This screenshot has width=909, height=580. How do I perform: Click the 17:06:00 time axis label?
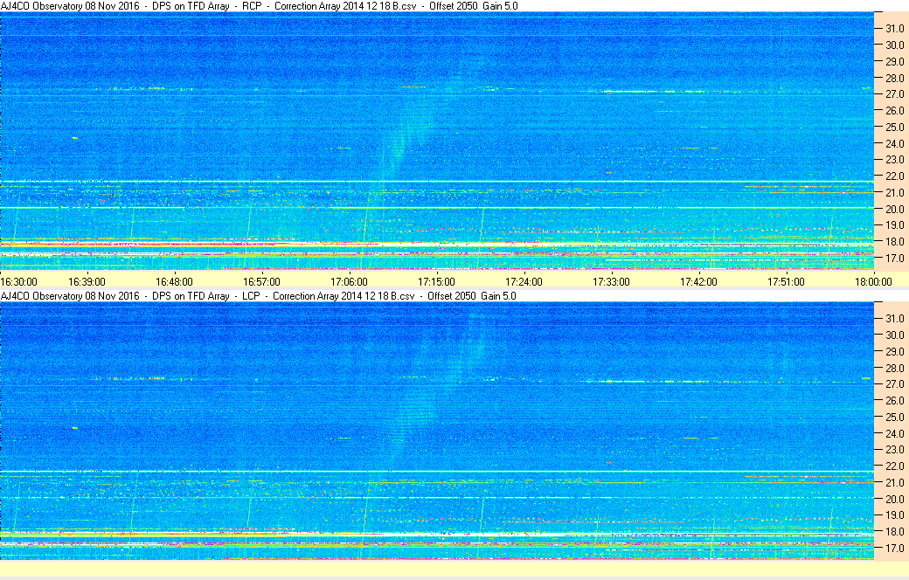point(349,281)
